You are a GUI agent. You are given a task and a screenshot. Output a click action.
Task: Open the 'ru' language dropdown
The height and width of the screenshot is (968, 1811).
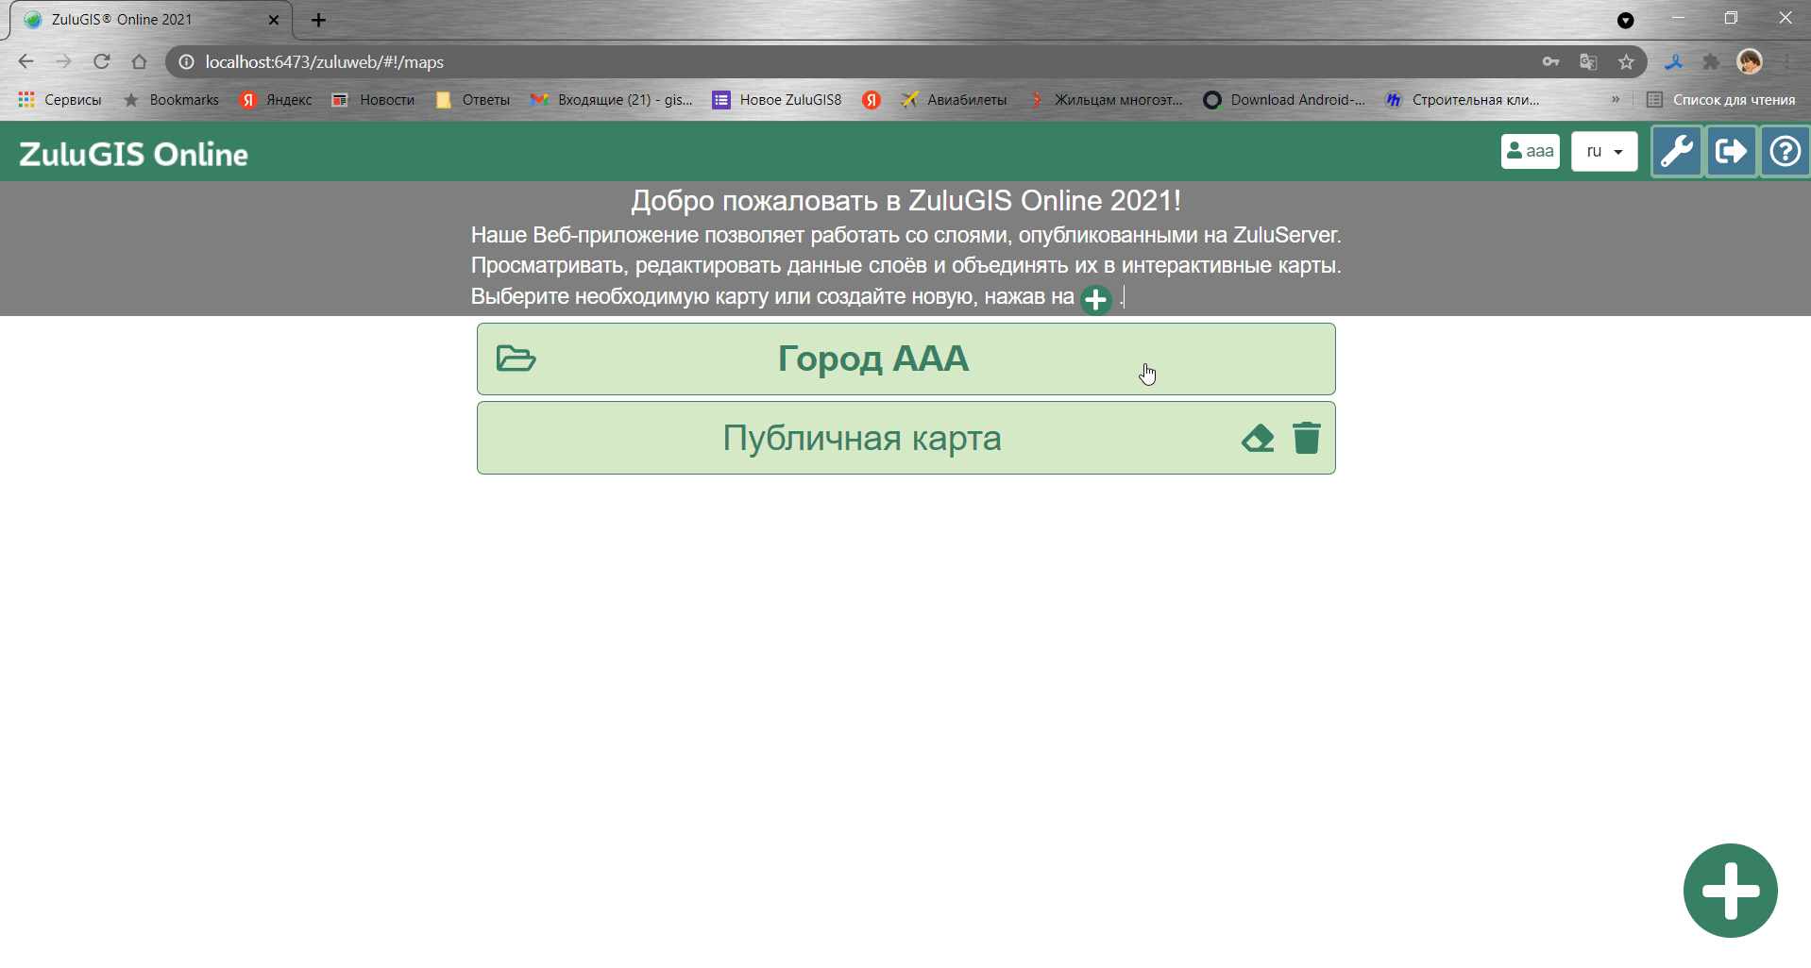tap(1604, 151)
